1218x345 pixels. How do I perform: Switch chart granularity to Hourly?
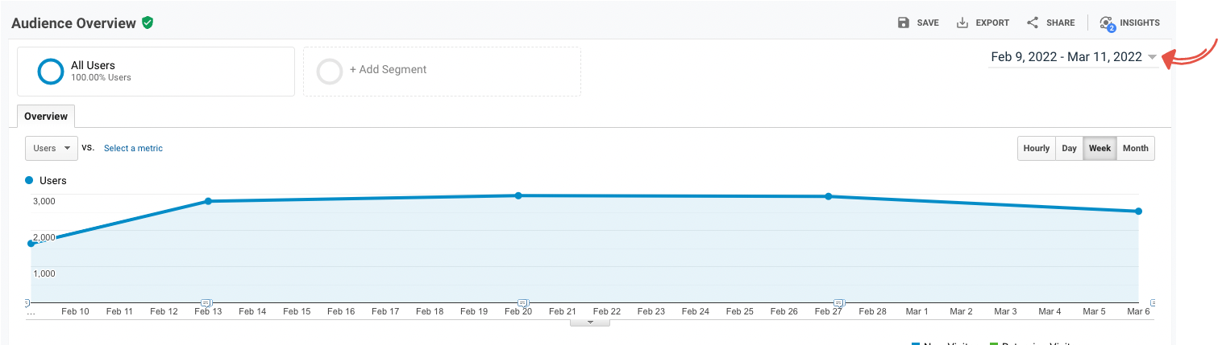(x=1037, y=148)
